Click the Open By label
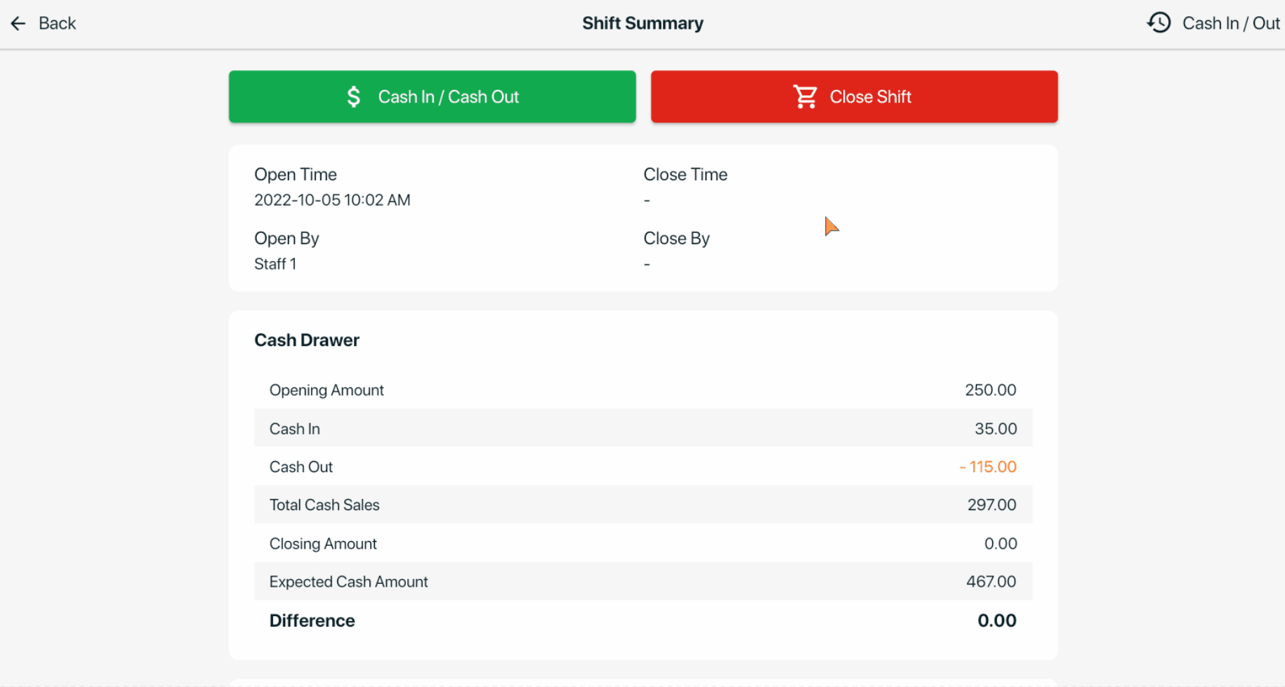Viewport: 1285px width, 687px height. pos(286,239)
